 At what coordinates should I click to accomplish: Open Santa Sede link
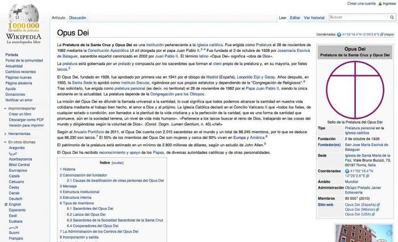click(x=82, y=83)
